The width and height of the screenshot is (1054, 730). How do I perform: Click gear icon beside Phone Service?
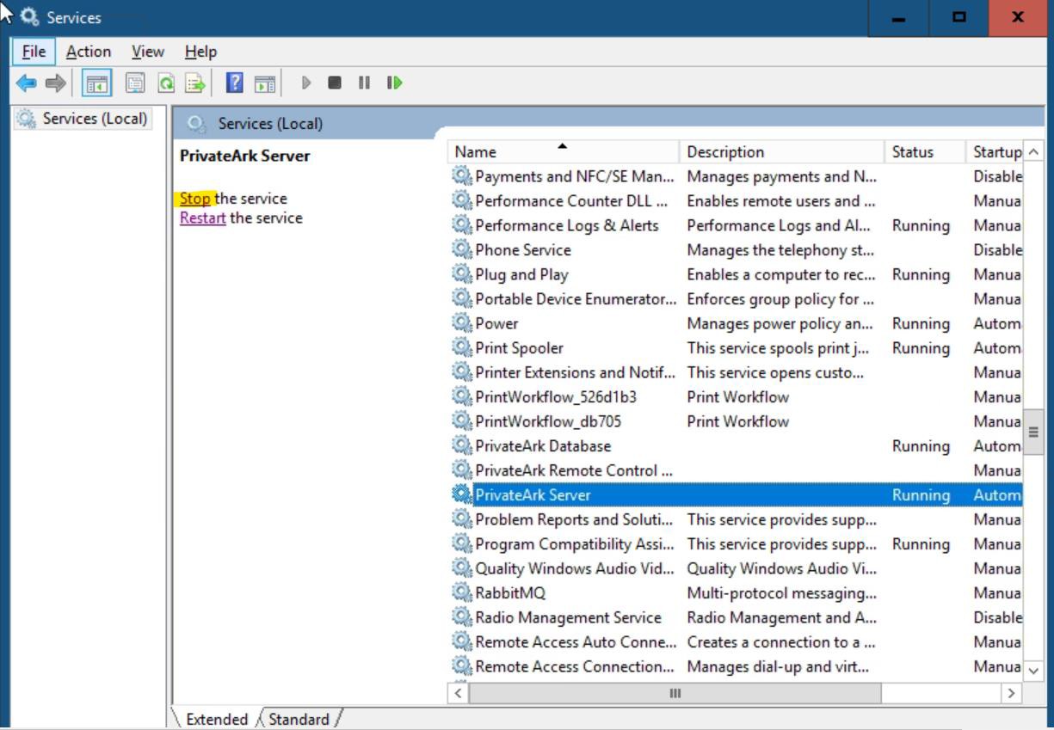point(462,249)
